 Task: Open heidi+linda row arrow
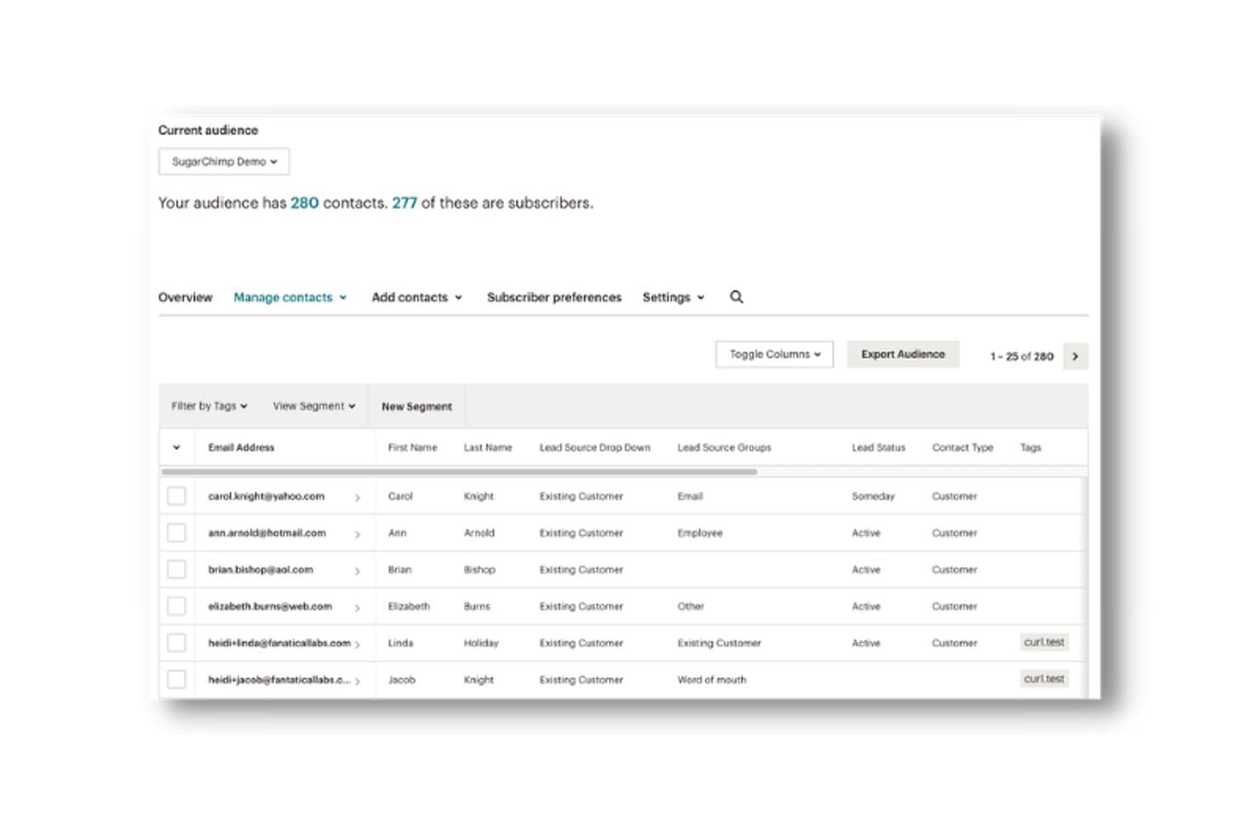tap(357, 644)
